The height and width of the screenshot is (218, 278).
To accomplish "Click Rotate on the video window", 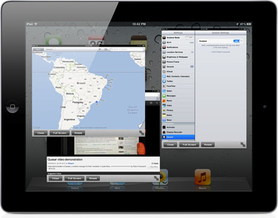I will (x=93, y=178).
